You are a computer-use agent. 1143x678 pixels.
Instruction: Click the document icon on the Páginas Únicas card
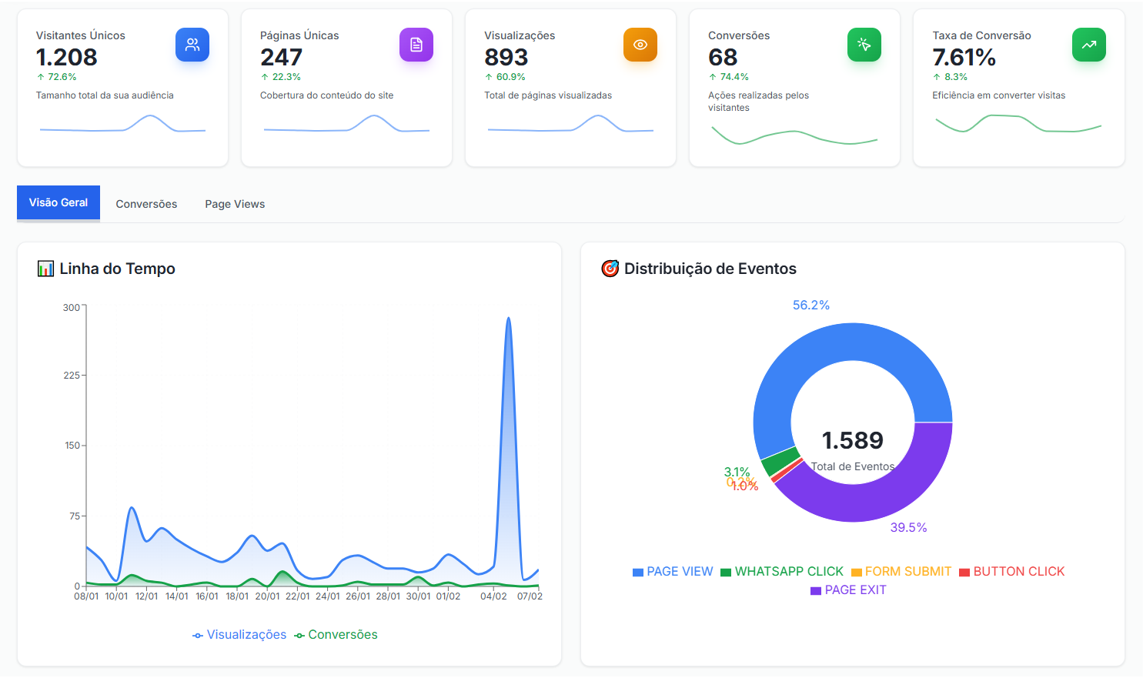pos(416,45)
